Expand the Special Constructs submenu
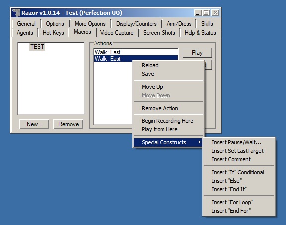Viewport: 286px width, 225px height. [x=168, y=142]
